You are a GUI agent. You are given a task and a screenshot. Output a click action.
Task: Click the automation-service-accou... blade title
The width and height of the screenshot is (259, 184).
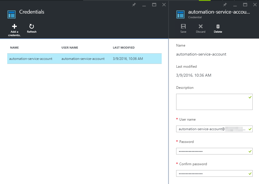point(219,12)
